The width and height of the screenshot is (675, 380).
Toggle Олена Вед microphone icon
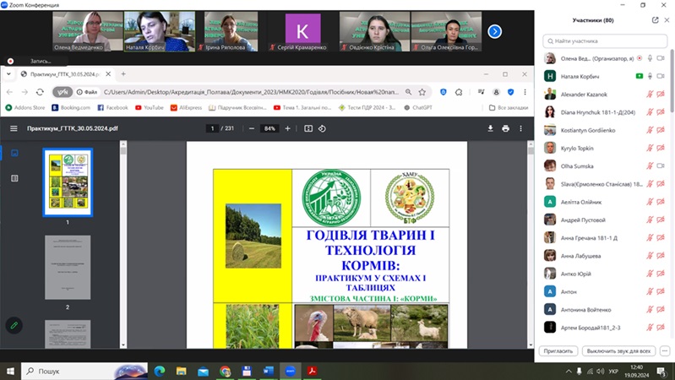tap(650, 58)
